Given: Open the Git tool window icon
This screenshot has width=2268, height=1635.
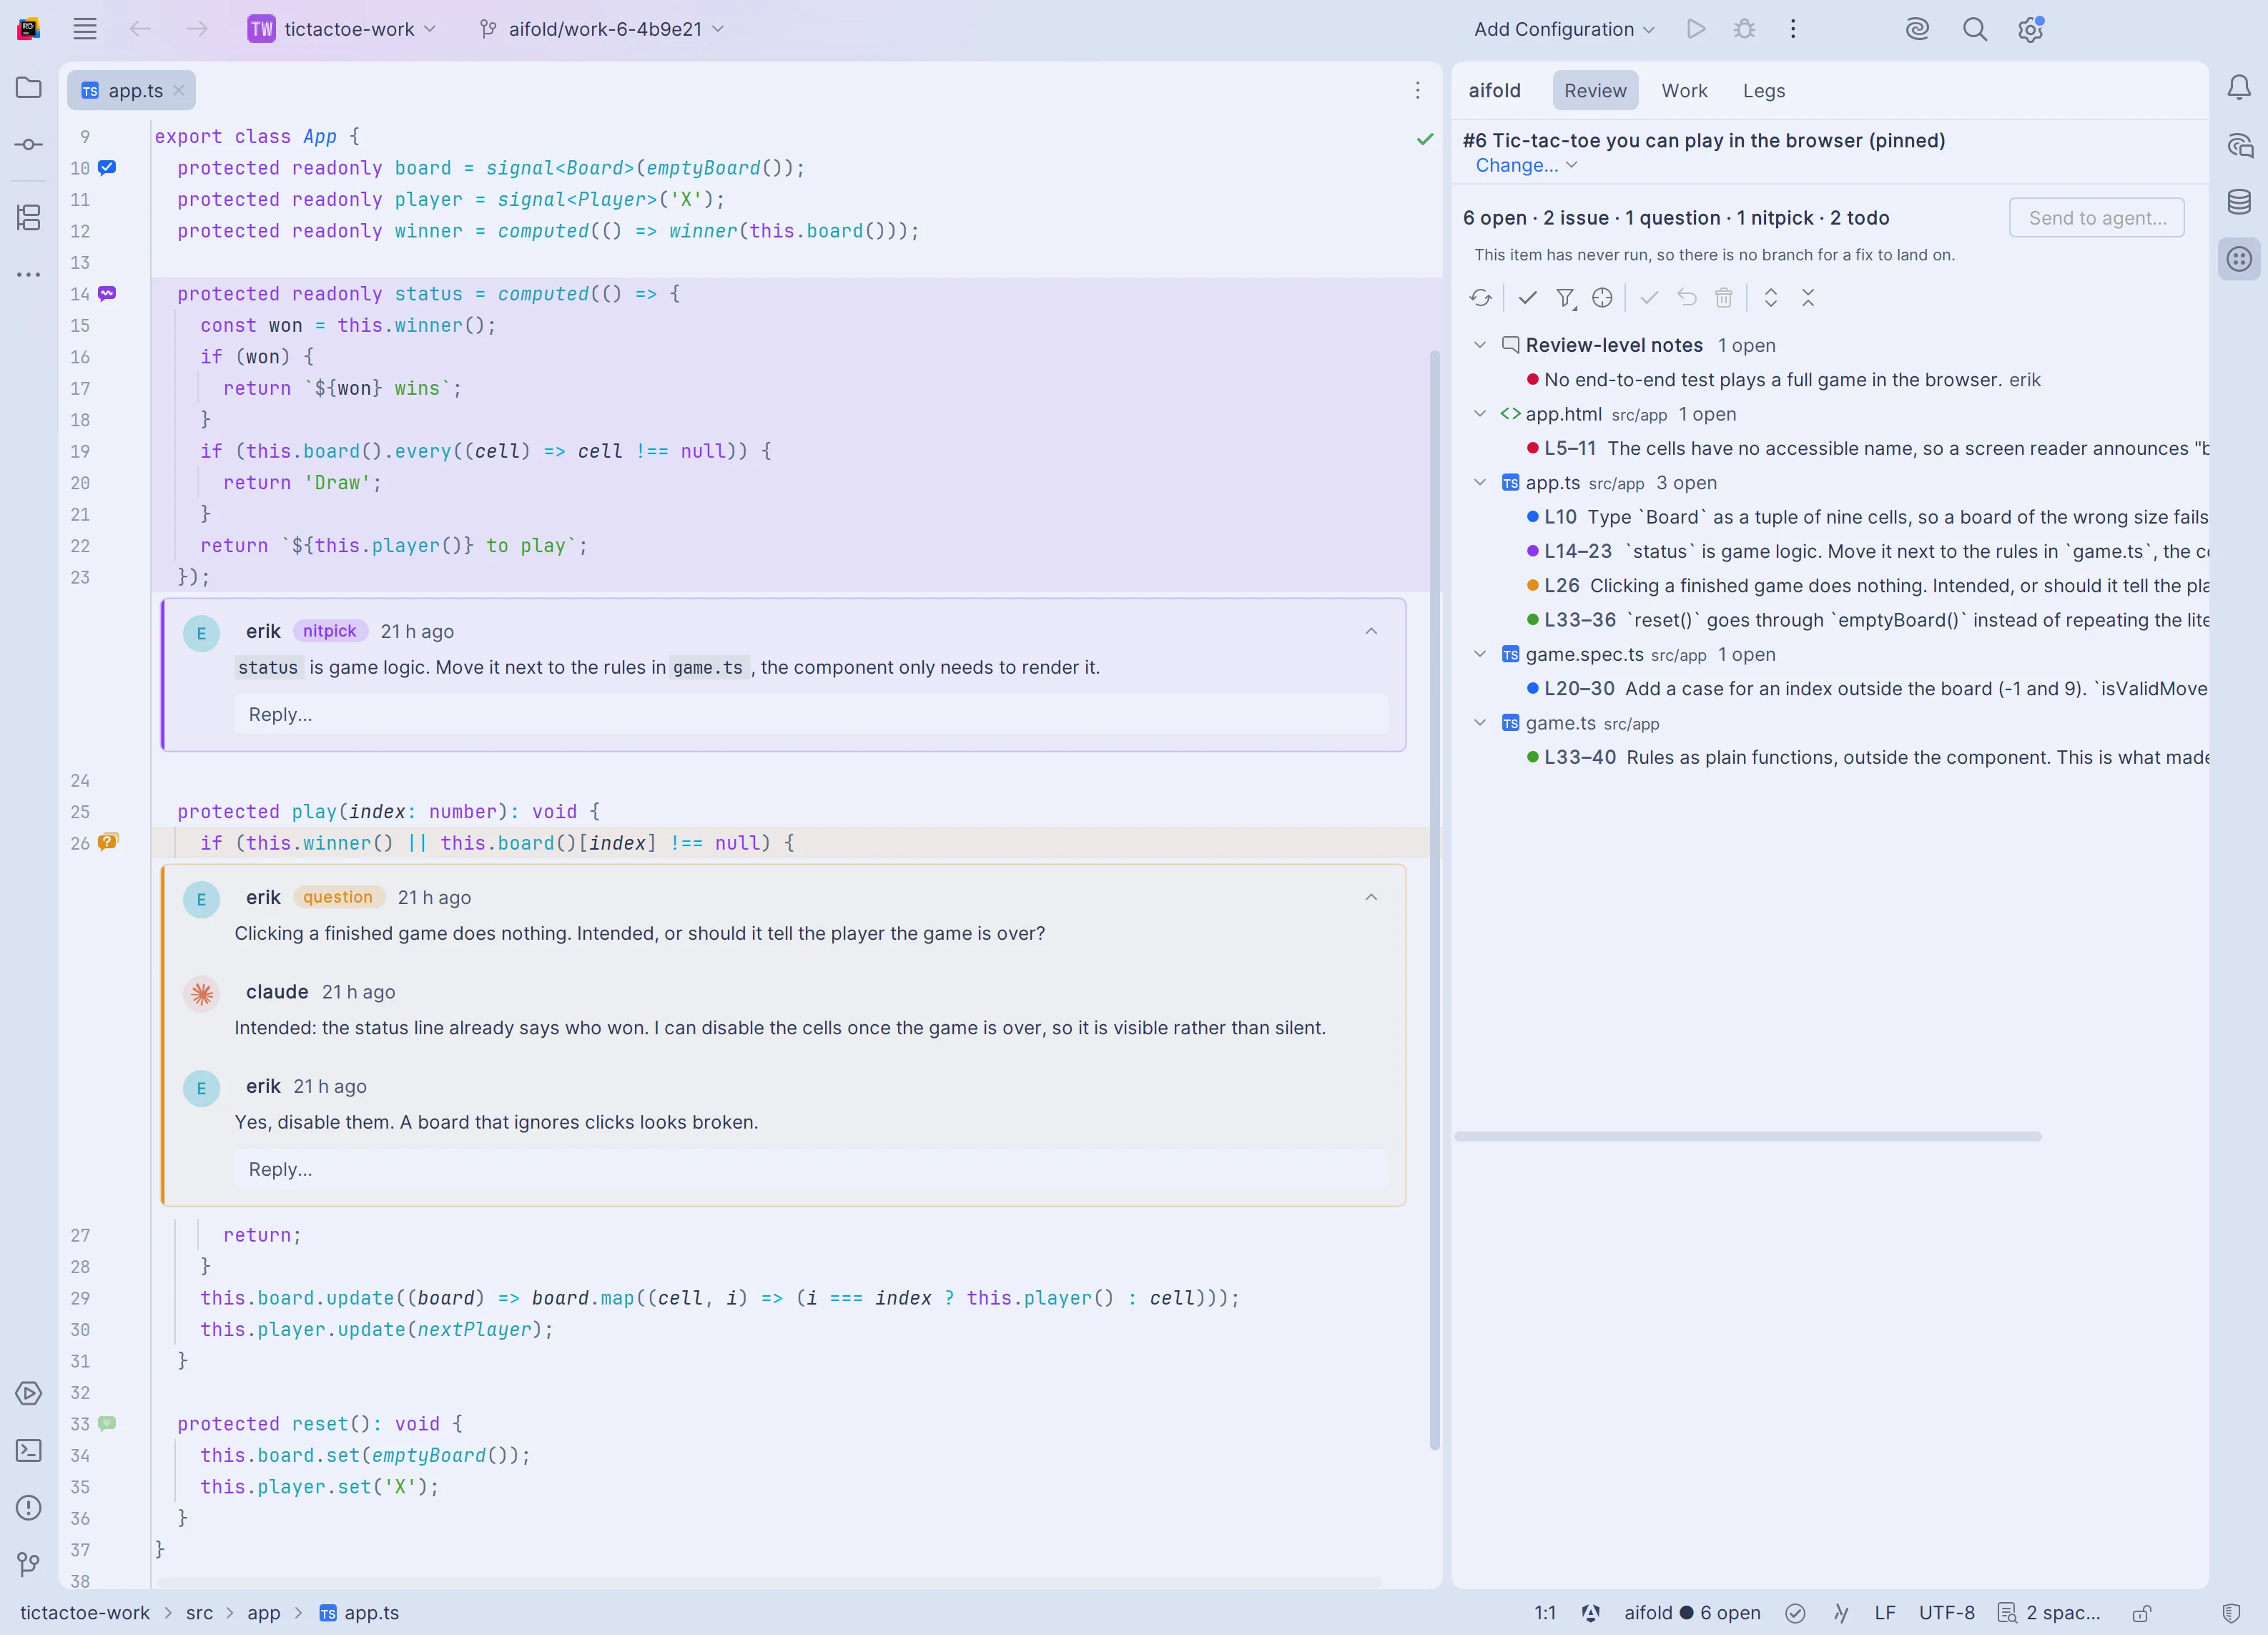Looking at the screenshot, I should (29, 1564).
